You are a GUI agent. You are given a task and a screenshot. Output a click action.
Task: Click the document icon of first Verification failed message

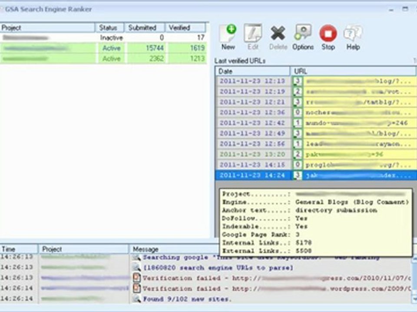coord(137,278)
